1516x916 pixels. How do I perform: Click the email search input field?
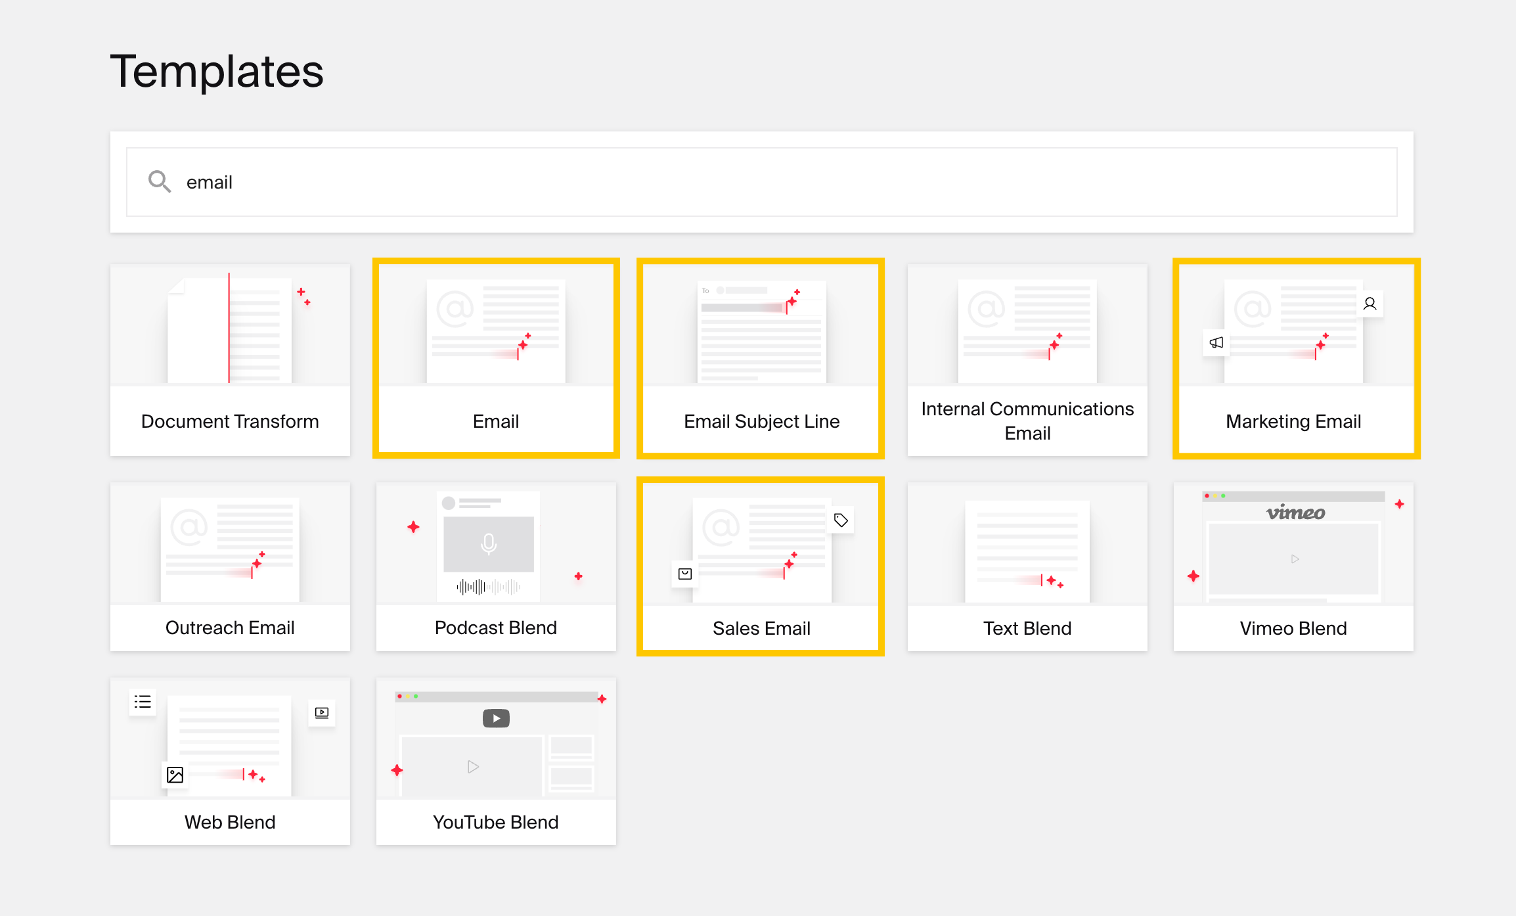[762, 182]
